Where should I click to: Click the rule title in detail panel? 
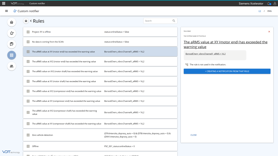225,44
